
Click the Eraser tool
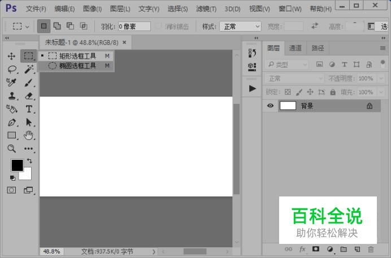click(x=29, y=96)
